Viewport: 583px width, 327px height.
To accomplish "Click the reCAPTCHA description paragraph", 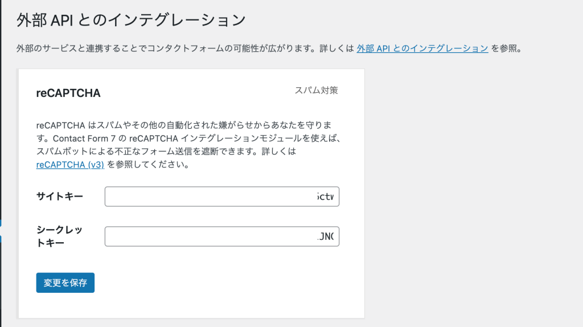I will click(x=188, y=145).
